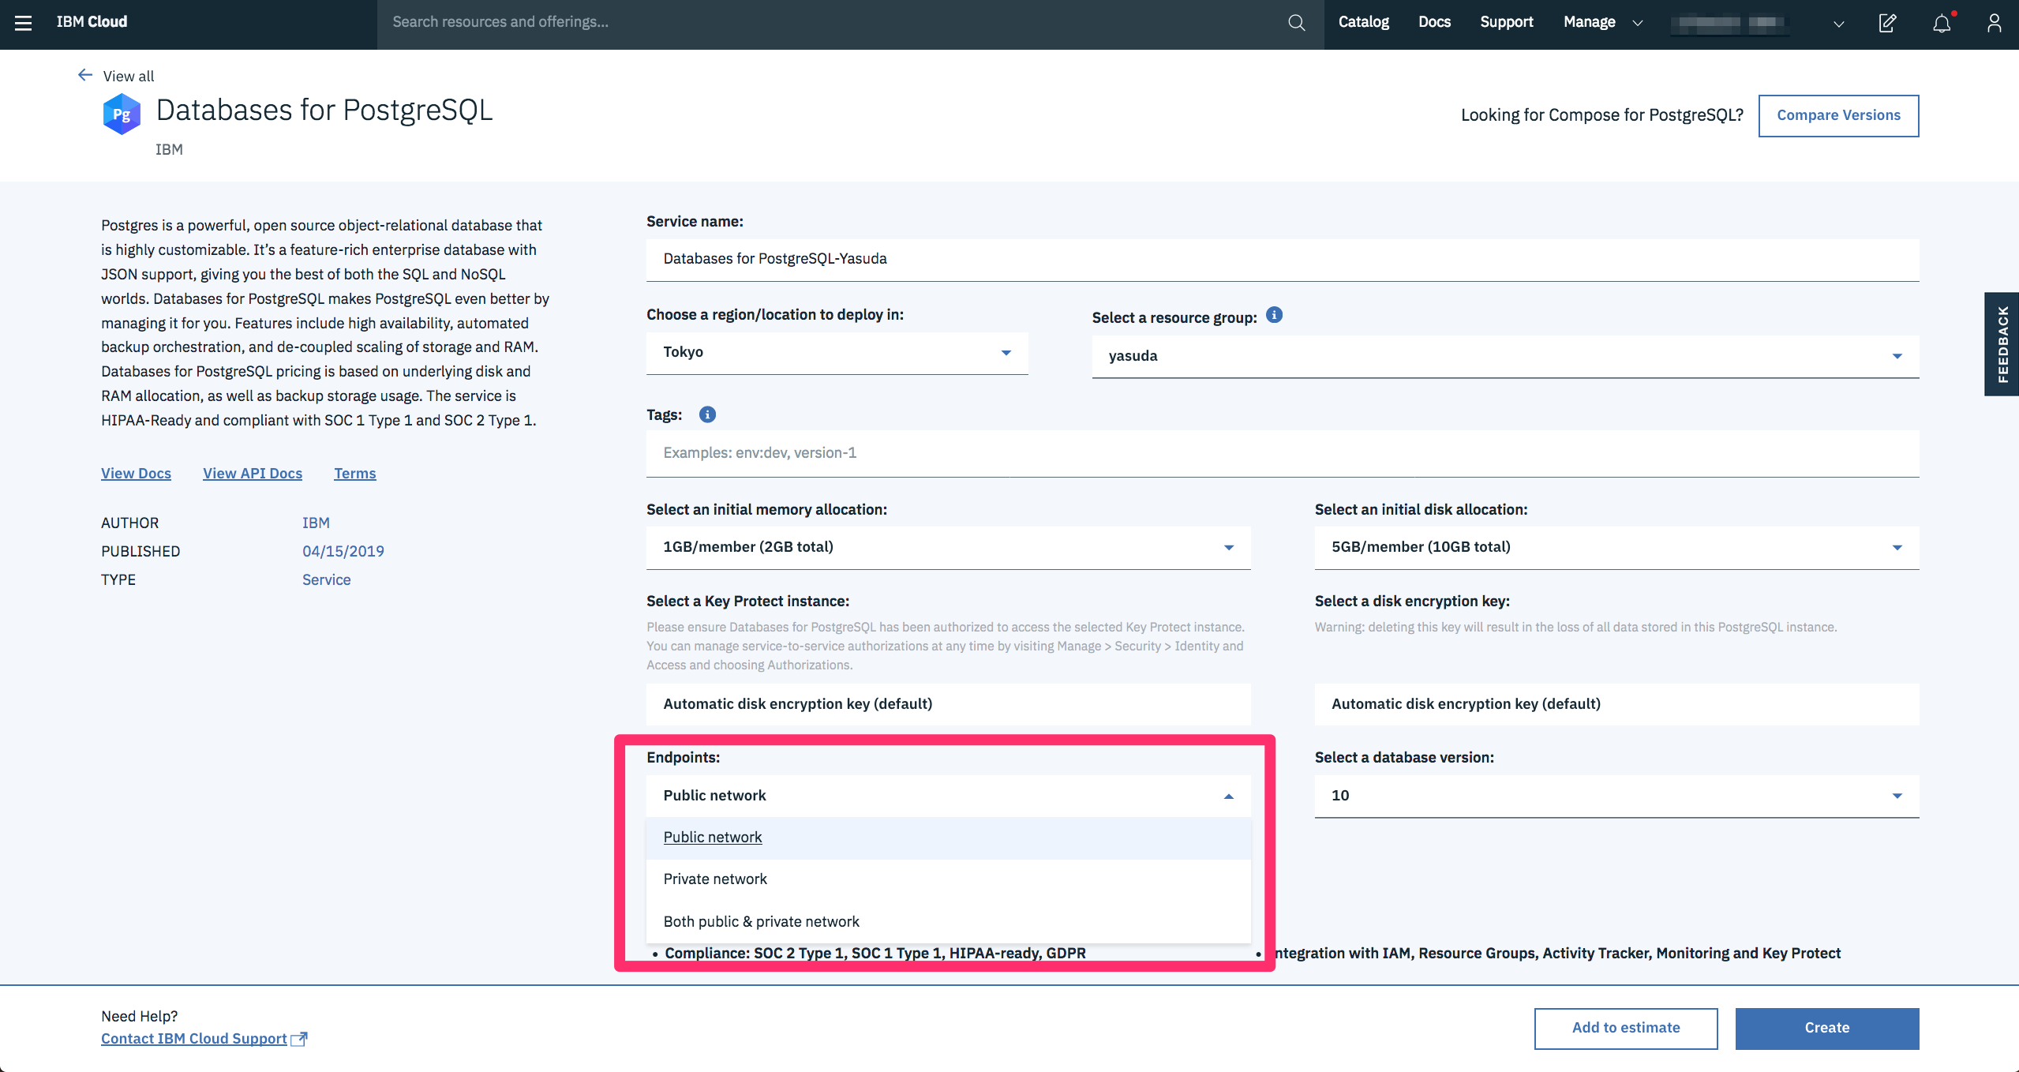Click the Tags input field

pyautogui.click(x=1282, y=453)
